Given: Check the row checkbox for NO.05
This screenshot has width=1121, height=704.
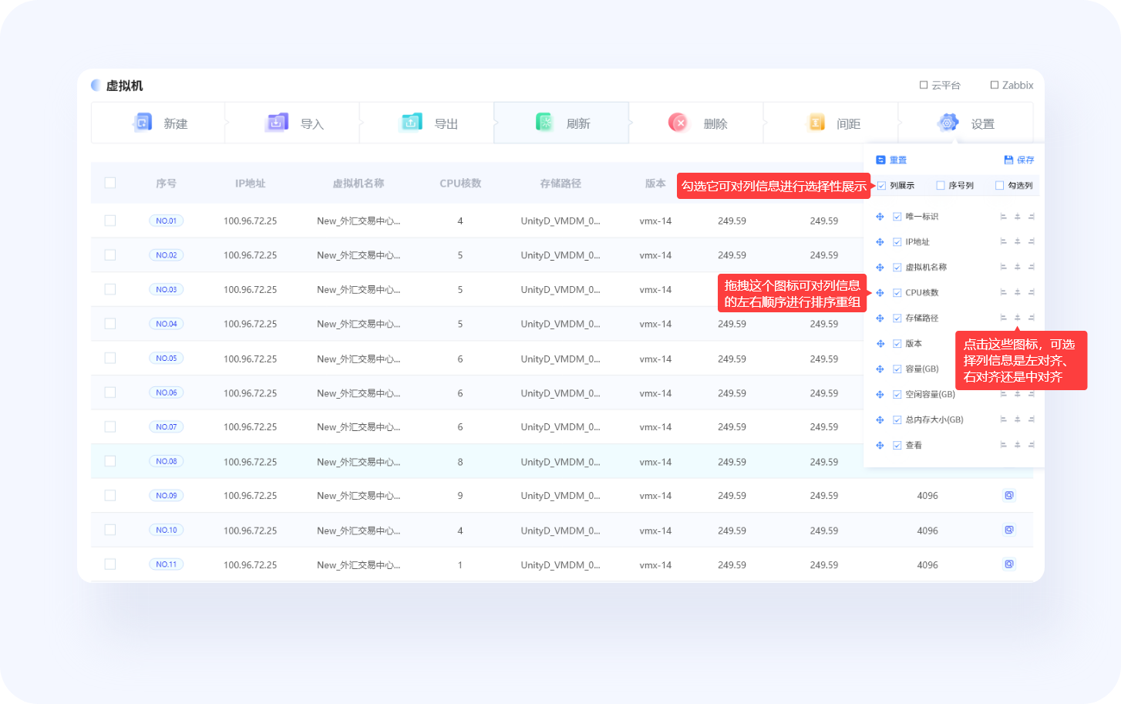Looking at the screenshot, I should point(110,359).
